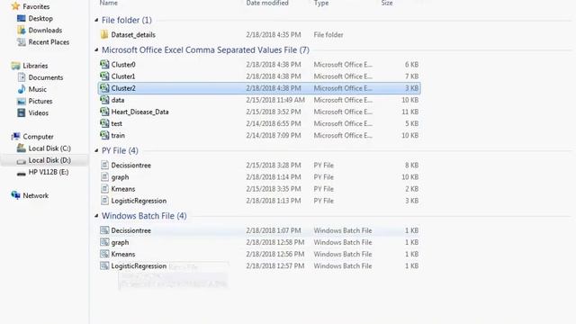
Task: Collapse the Microsoft Office Excel CSV group
Action: click(x=96, y=50)
